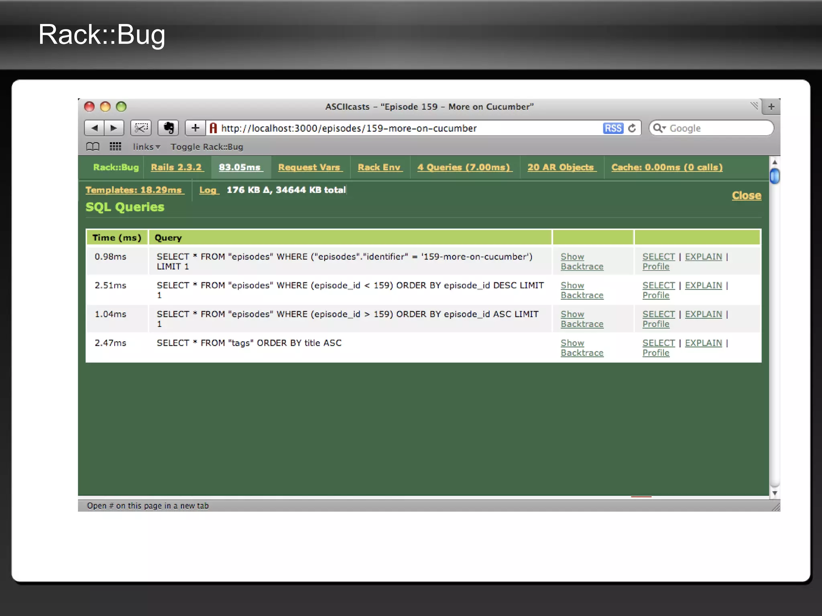
Task: Click the '159-more-on-cucumber' identifier query text
Action: 345,261
